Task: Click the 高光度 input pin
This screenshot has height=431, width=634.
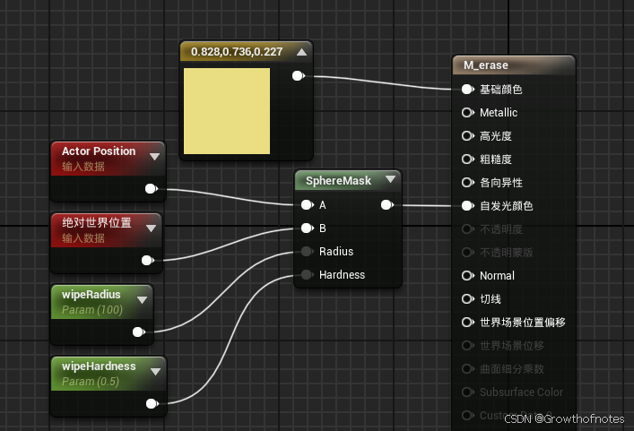Action: point(468,135)
